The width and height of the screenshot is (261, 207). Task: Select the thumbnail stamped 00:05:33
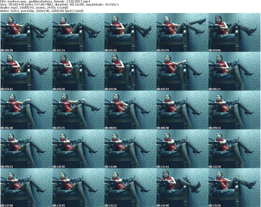[182, 71]
